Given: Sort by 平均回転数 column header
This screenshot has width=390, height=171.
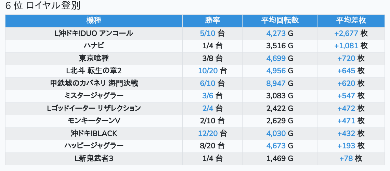Looking at the screenshot, I should (x=280, y=21).
